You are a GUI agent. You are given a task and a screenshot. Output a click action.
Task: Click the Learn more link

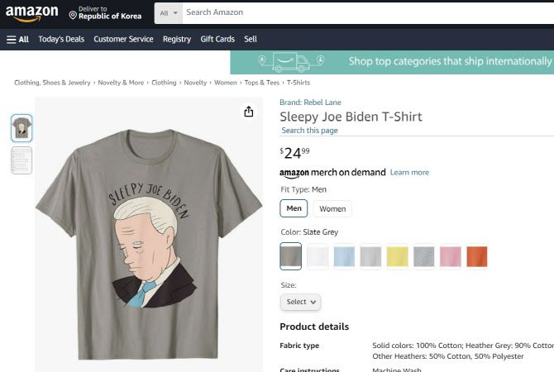tap(409, 173)
